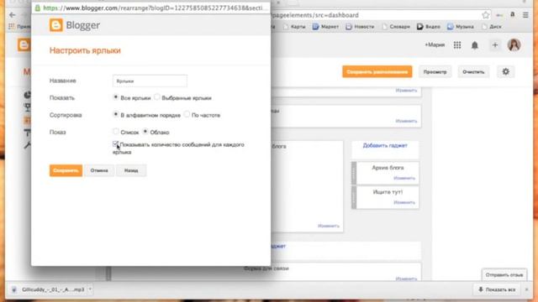Open the downloaded mp3 file's dropdown arrow

pos(90,289)
